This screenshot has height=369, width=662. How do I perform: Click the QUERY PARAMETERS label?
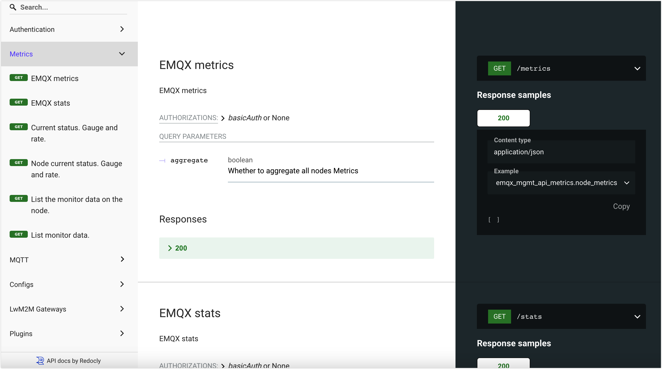[193, 136]
